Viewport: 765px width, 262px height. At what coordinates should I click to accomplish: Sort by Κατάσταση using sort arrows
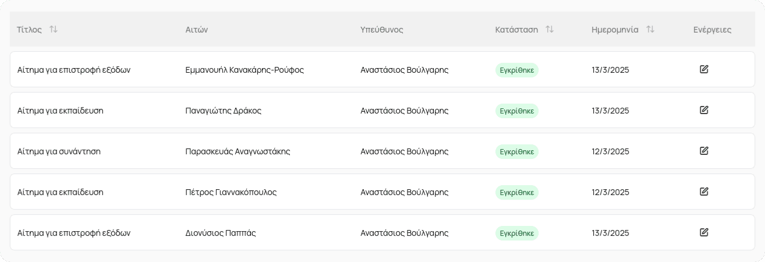pyautogui.click(x=550, y=29)
